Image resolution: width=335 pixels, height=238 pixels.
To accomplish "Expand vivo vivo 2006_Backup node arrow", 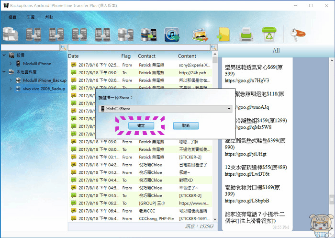I will point(11,89).
